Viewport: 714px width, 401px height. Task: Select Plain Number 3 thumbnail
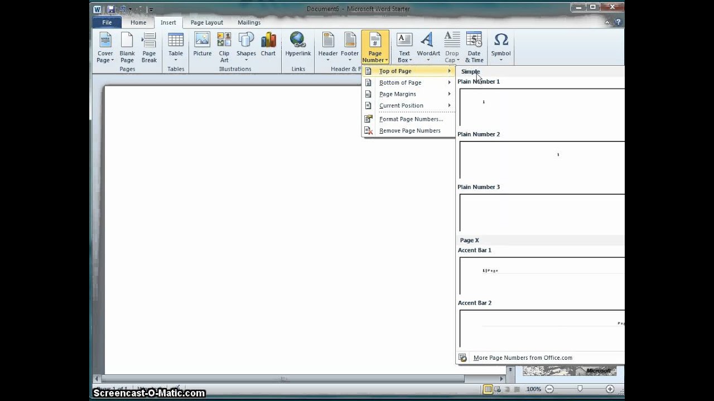tap(541, 213)
